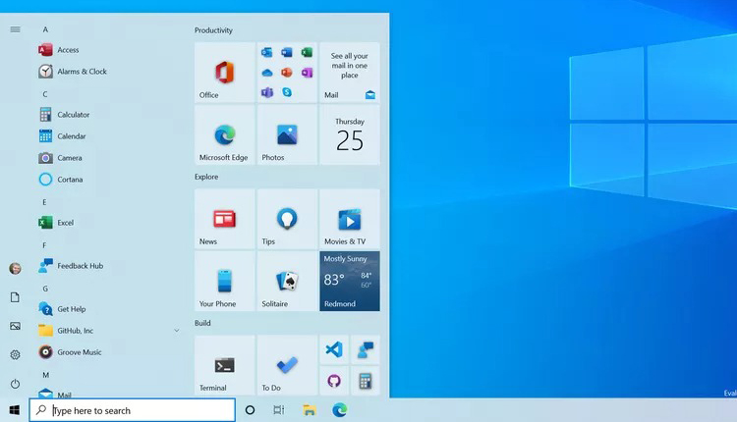Open Outlook from the Office apps tile

267,52
